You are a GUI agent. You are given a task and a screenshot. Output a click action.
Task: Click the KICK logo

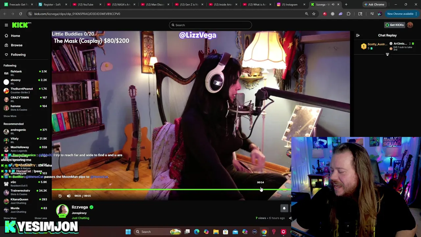click(x=21, y=25)
